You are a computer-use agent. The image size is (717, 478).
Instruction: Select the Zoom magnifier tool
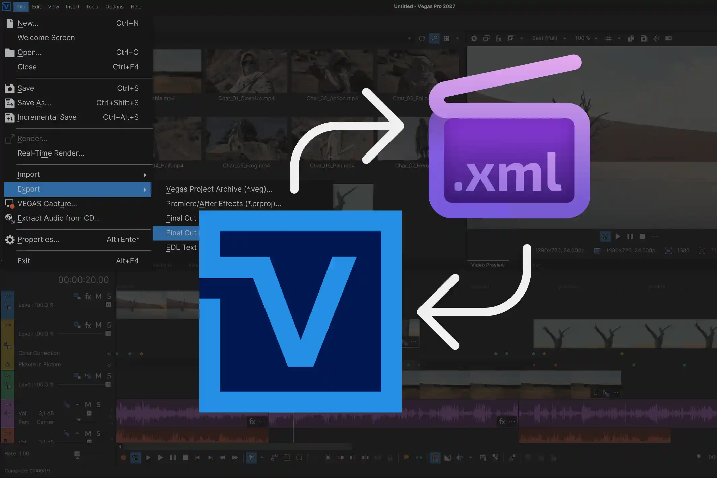coord(299,458)
